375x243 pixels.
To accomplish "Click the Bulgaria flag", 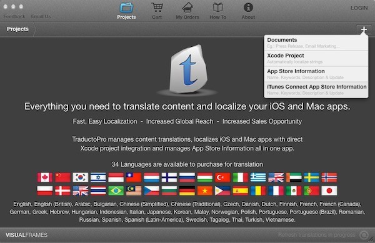I will pos(169,191).
